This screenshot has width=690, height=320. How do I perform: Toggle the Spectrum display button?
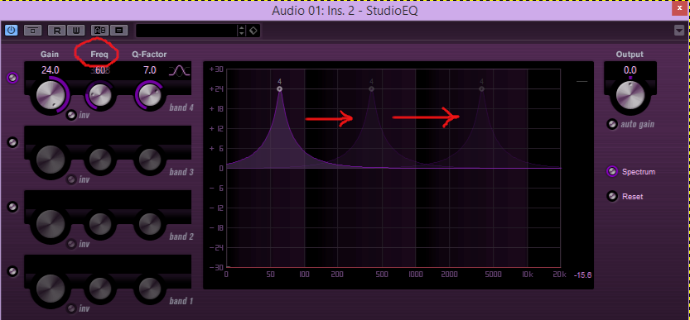(x=611, y=172)
